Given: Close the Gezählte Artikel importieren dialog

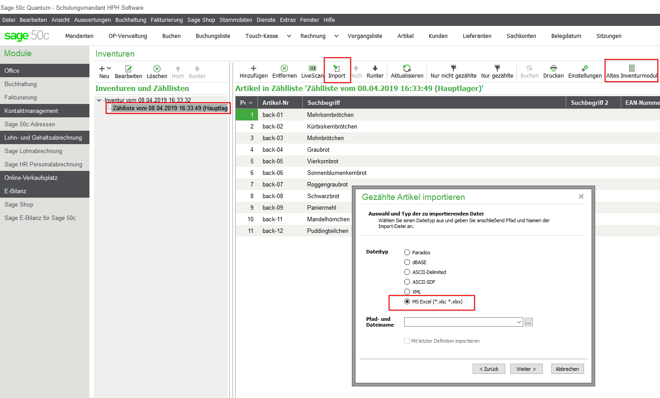Looking at the screenshot, I should [581, 196].
